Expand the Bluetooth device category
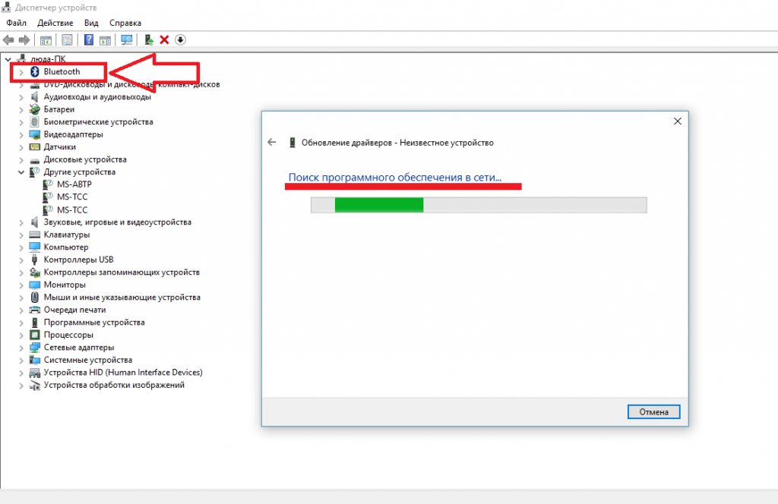Screen dimensions: 778x504 coord(21,72)
